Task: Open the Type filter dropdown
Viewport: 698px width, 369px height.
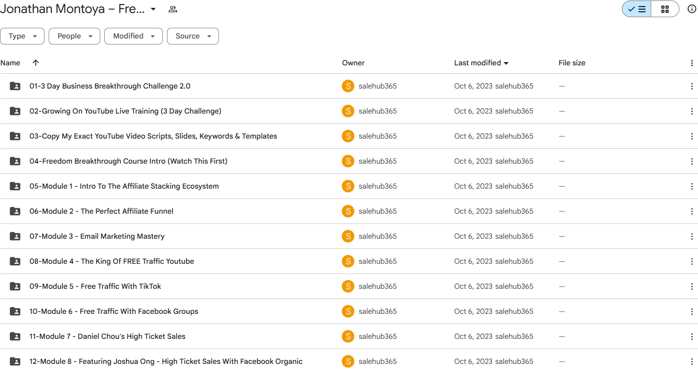Action: 22,36
